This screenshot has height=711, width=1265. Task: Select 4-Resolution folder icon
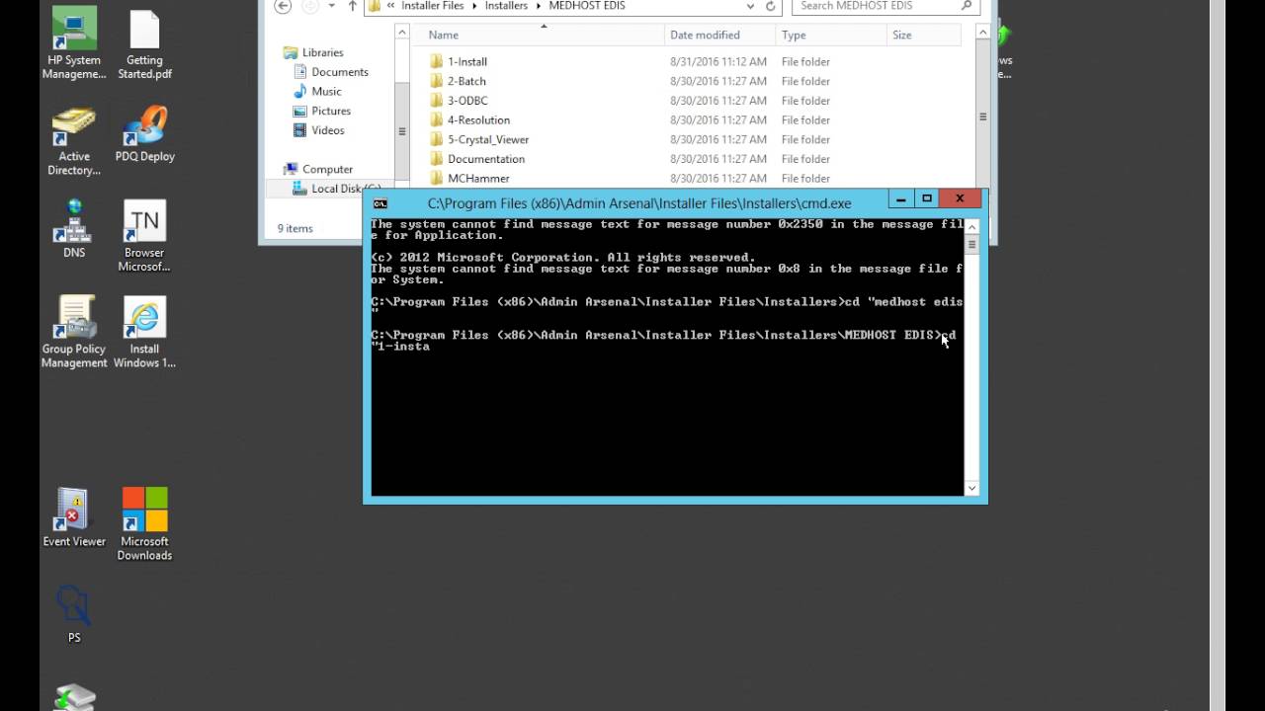438,120
